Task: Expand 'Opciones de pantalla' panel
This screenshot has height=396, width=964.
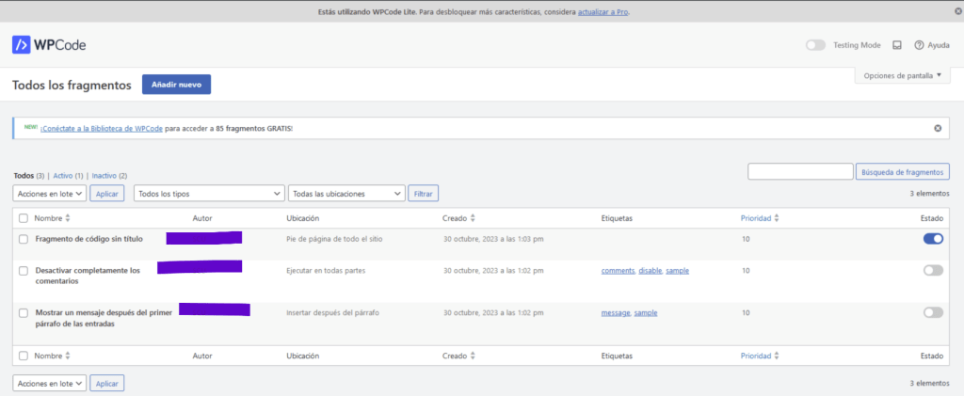Action: point(902,75)
